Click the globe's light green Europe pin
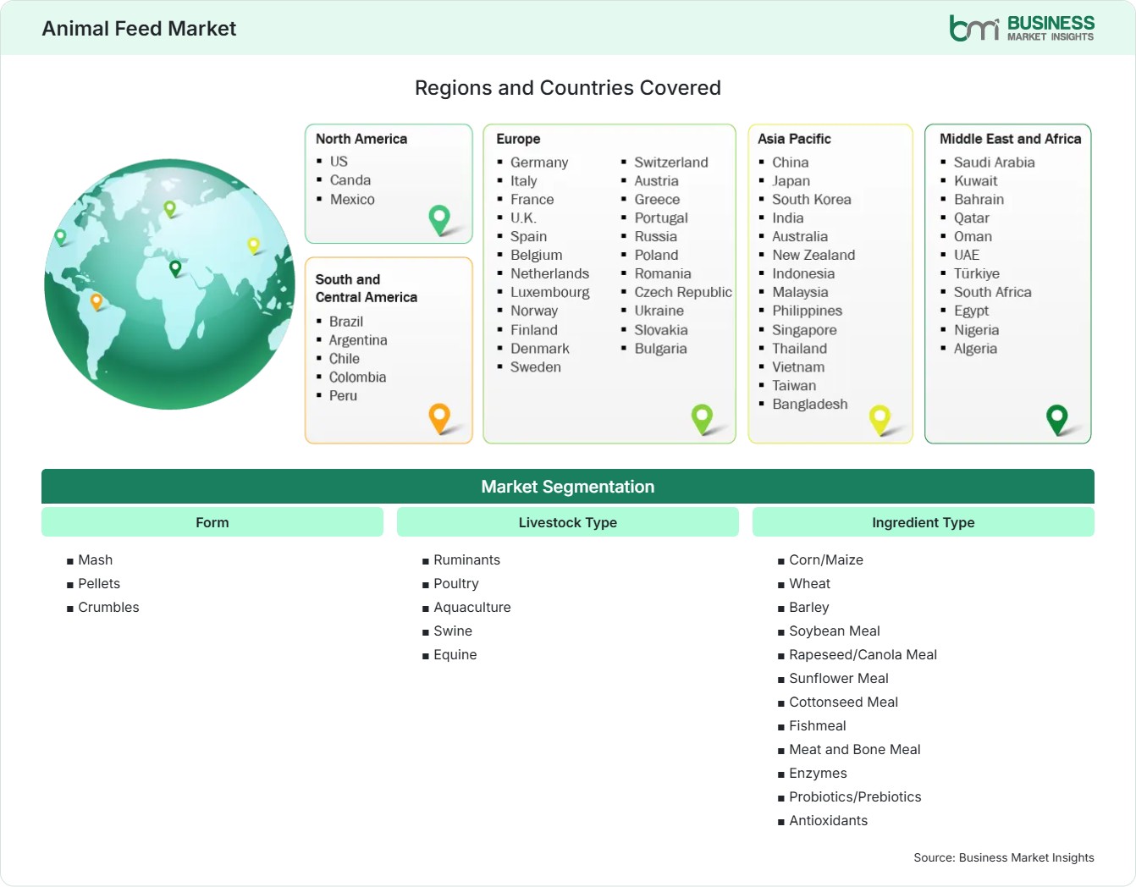1136x887 pixels. pyautogui.click(x=169, y=208)
